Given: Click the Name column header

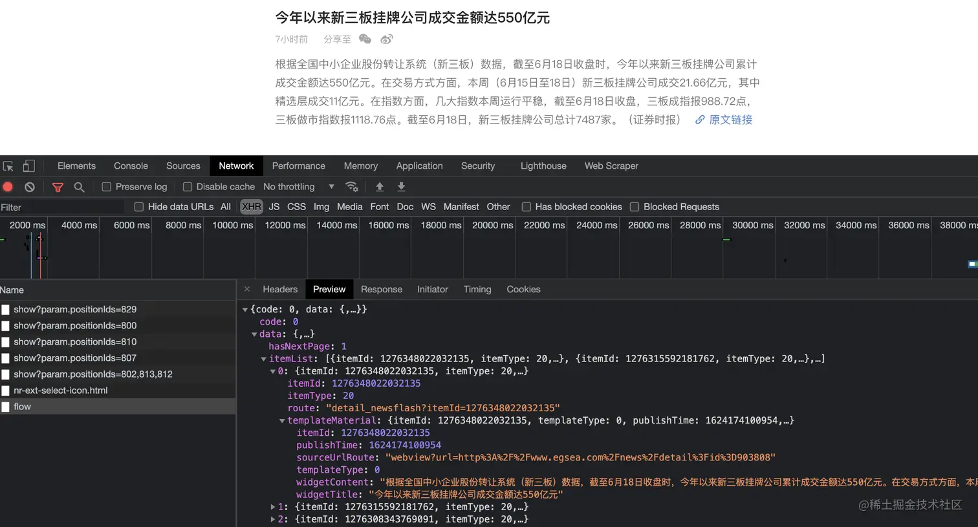Looking at the screenshot, I should click(118, 290).
